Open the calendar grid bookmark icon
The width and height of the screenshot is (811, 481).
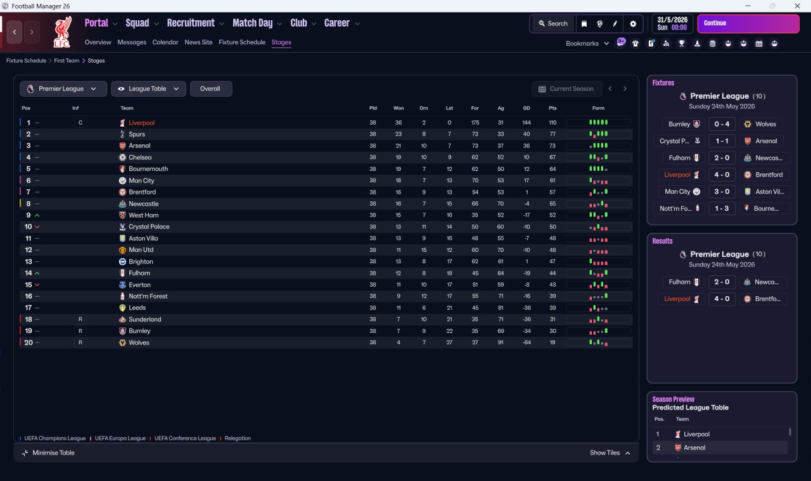tap(759, 44)
